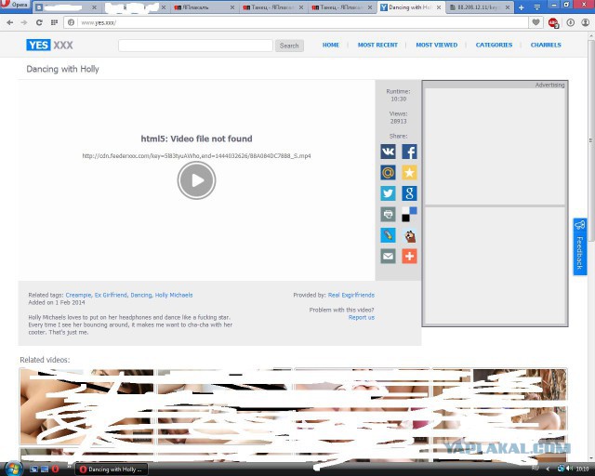The height and width of the screenshot is (476, 595).
Task: Open the Speed Dial grid icon
Action: 54,22
